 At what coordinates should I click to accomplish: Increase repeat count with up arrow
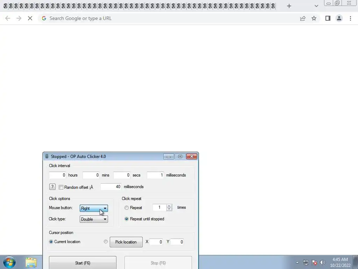coord(169,206)
